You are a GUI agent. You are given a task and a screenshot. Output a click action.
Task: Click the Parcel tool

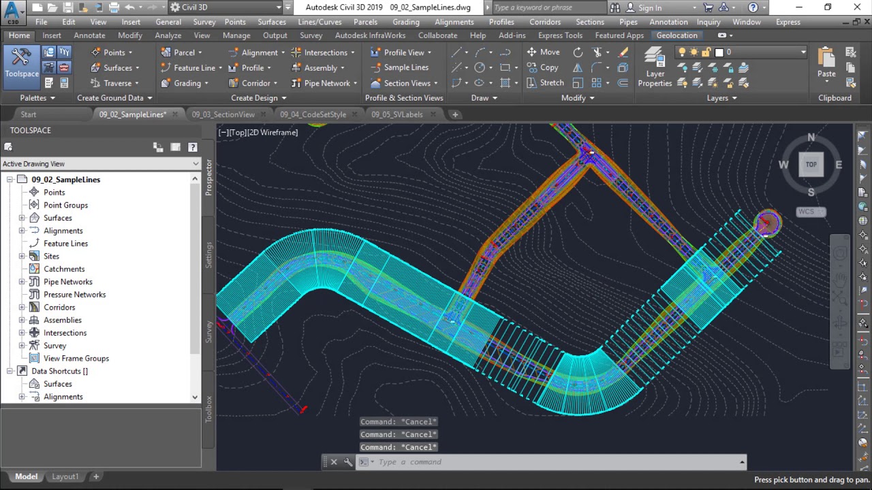coord(181,52)
